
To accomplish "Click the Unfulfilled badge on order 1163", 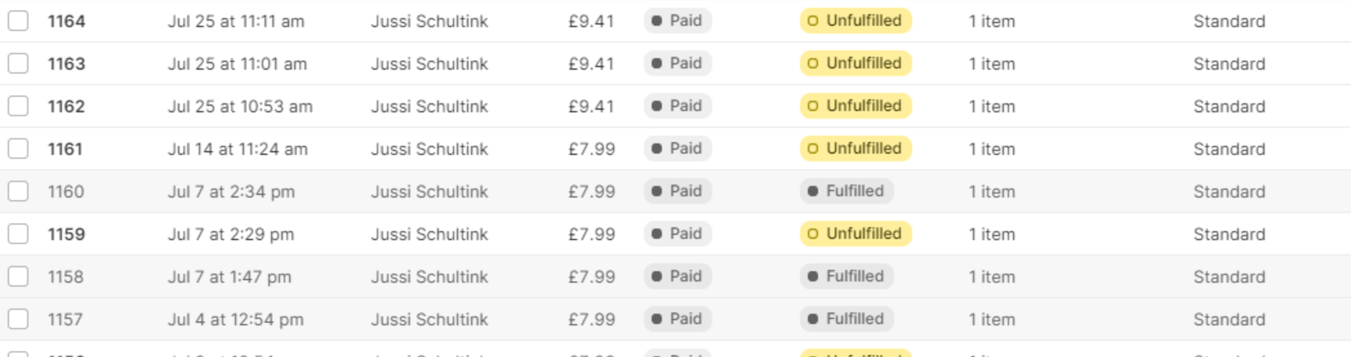I will coord(856,63).
